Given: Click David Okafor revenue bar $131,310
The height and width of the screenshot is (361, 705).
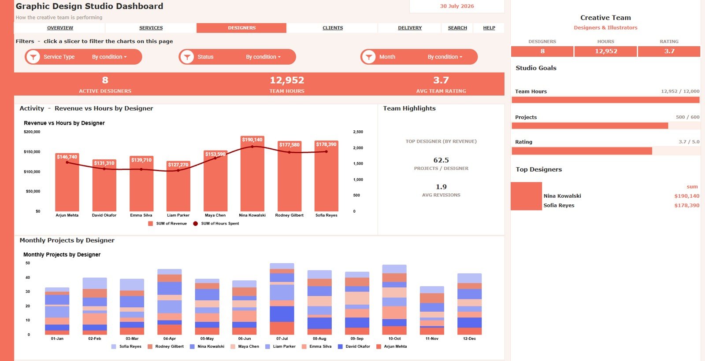Looking at the screenshot, I should 104,185.
